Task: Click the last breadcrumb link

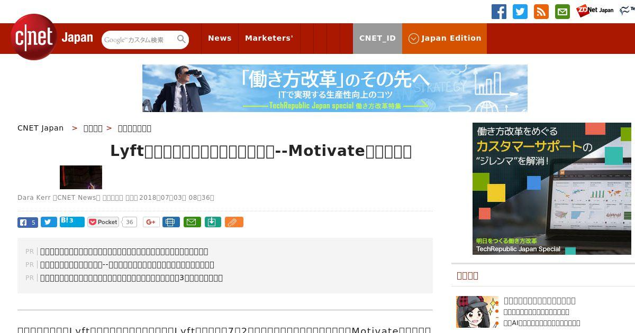Action: [x=134, y=128]
